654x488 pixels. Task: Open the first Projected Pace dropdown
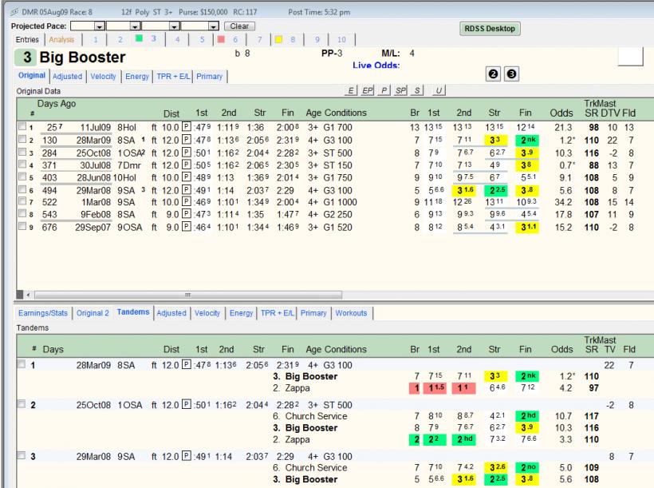99,26
